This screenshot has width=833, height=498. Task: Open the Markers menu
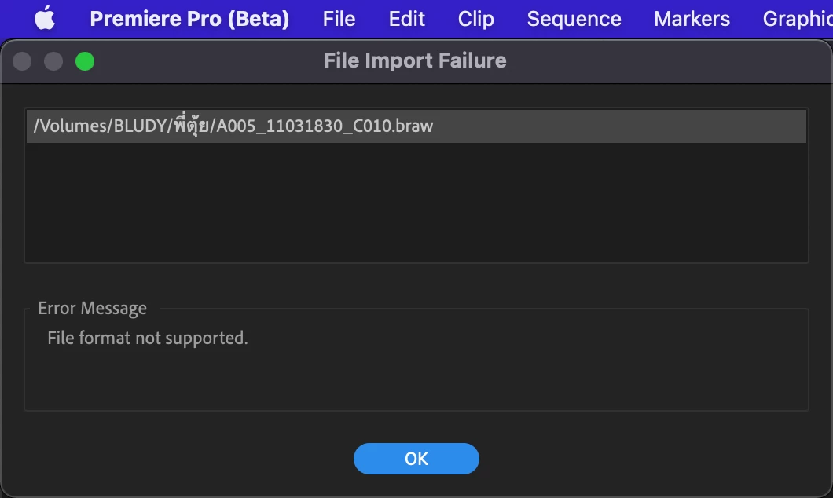(692, 19)
